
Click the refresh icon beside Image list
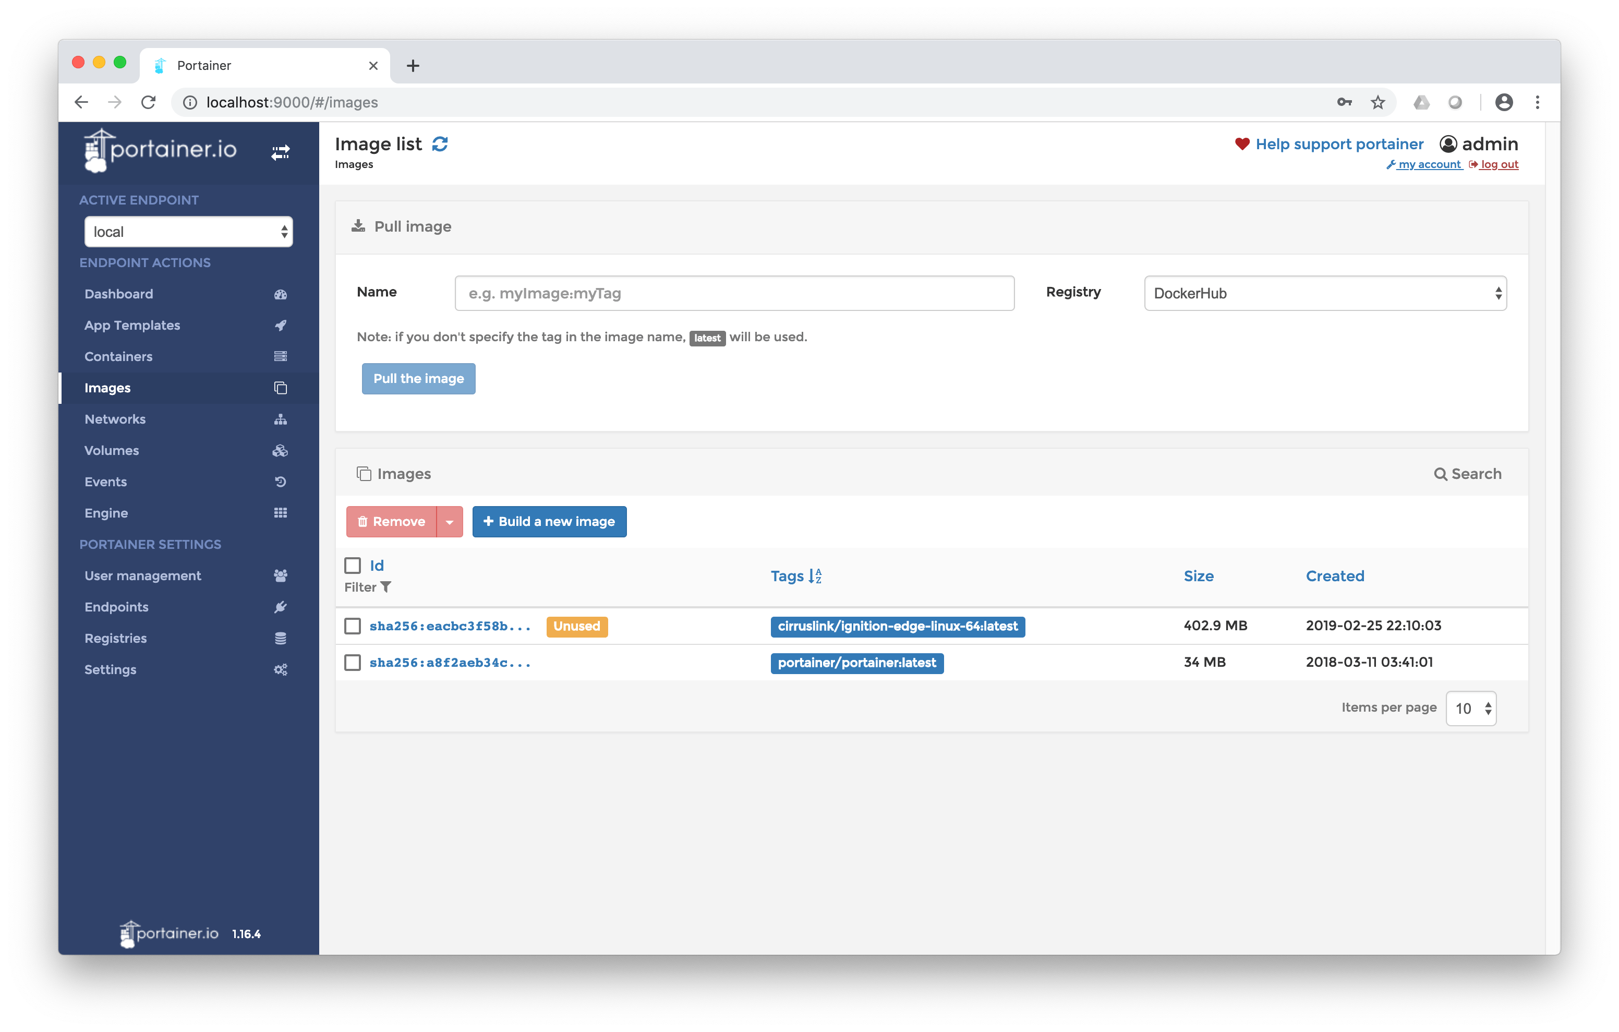(x=440, y=144)
